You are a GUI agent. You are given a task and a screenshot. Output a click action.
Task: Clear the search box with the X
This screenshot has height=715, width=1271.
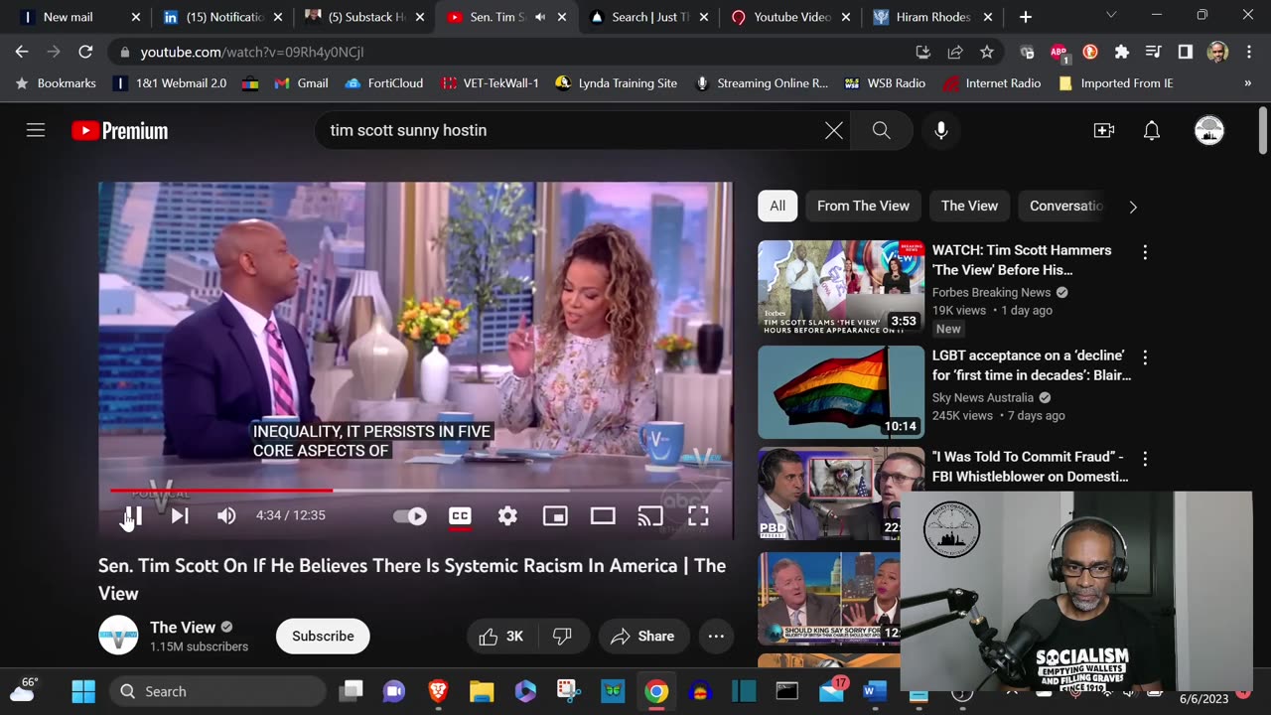834,130
